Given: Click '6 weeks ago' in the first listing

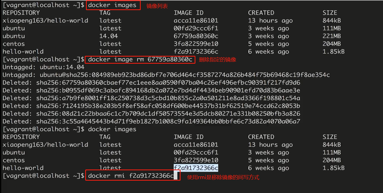Looking at the screenshot, I should (269, 52).
